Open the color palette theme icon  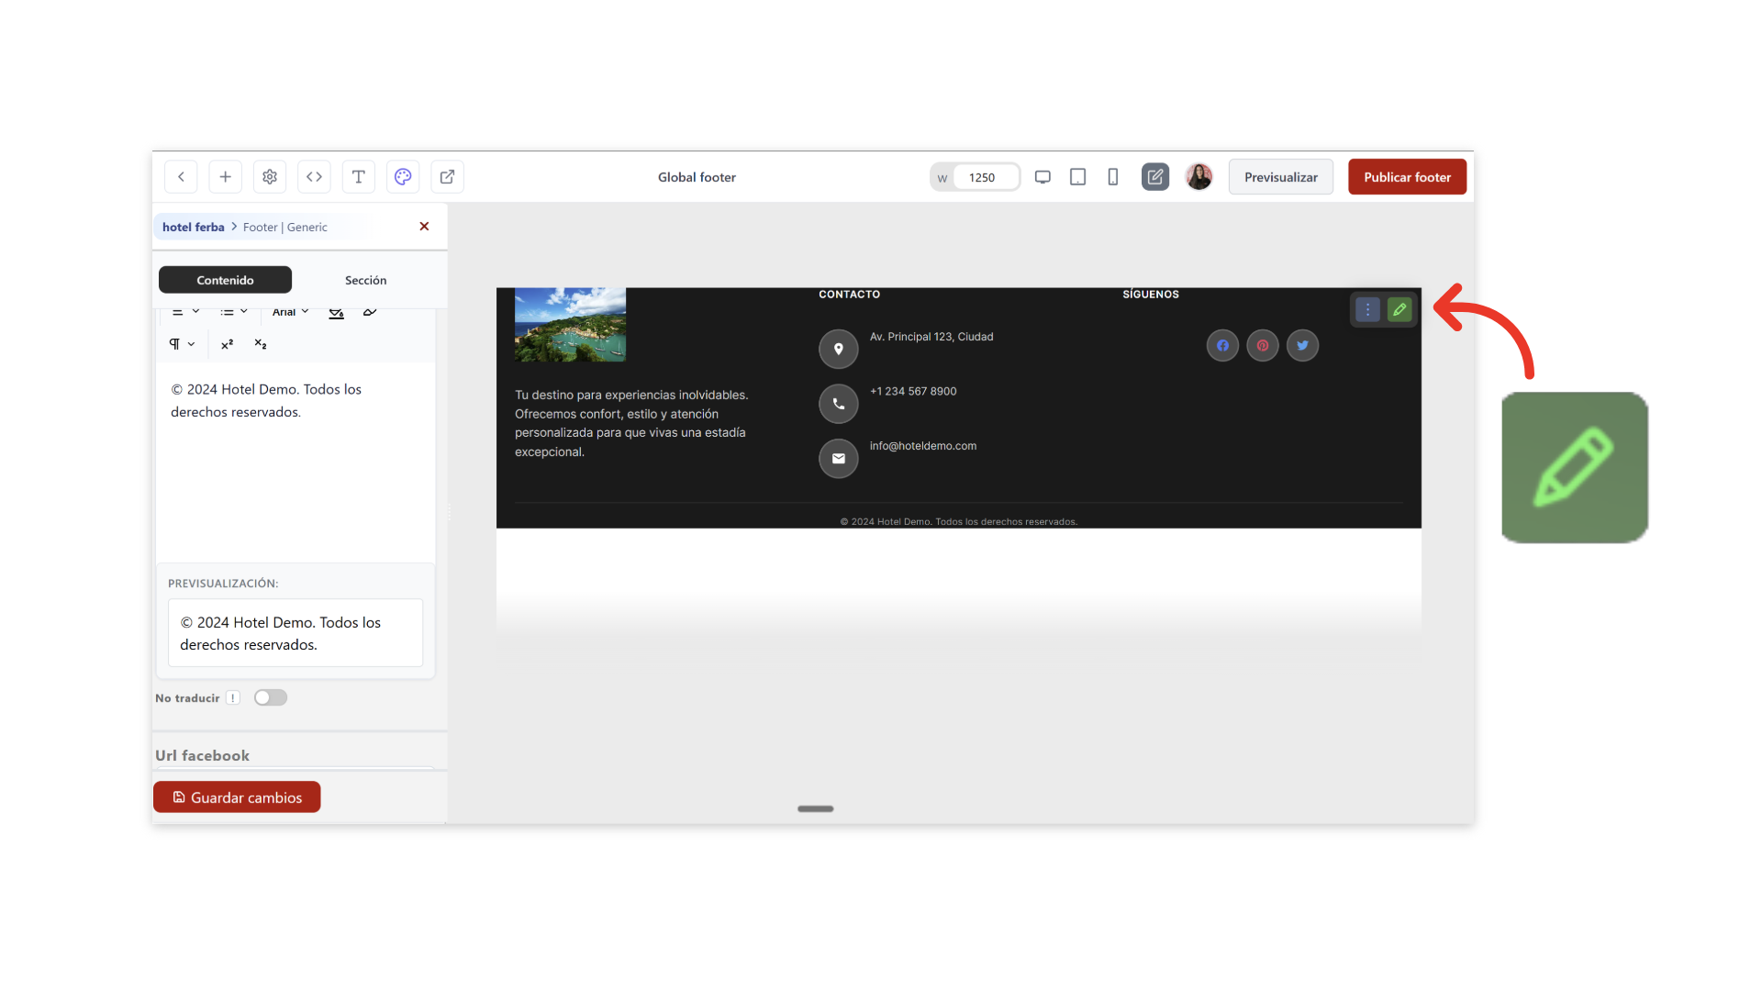click(403, 177)
